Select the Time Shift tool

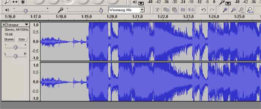15,2
